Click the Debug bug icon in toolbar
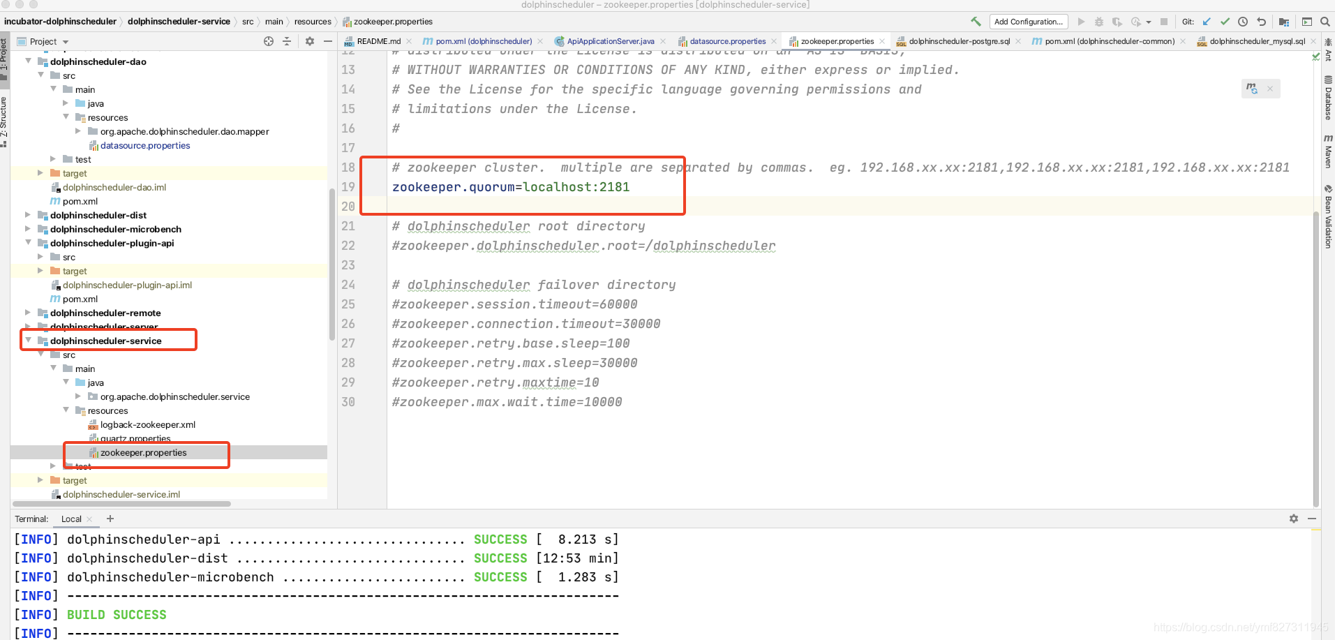The image size is (1335, 640). (x=1099, y=22)
